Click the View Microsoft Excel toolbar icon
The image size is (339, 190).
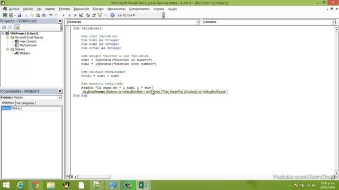(5, 15)
